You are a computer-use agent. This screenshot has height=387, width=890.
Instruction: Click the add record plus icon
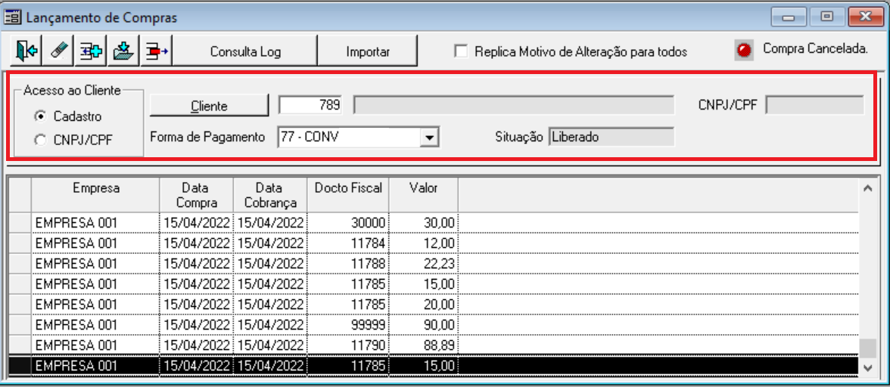coord(90,51)
